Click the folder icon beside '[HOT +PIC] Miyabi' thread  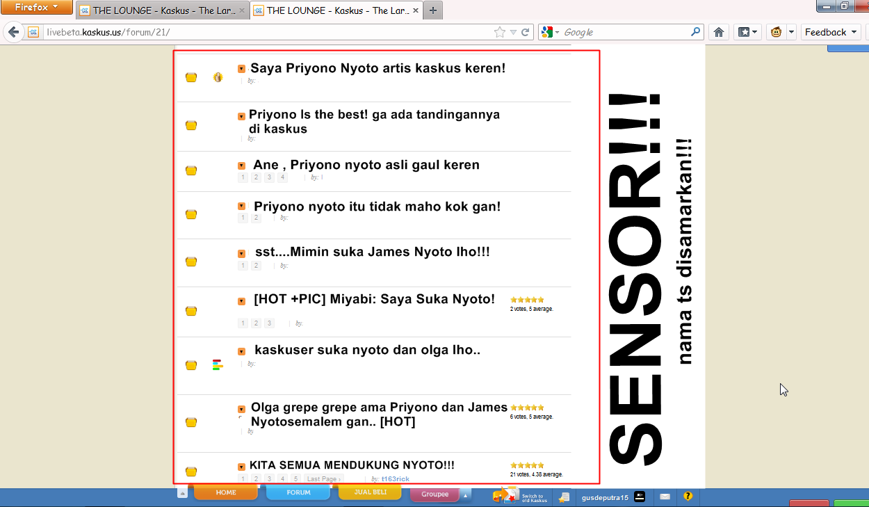191,311
